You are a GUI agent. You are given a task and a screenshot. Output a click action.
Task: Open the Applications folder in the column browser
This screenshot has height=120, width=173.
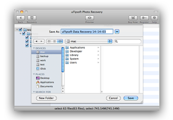82,48
